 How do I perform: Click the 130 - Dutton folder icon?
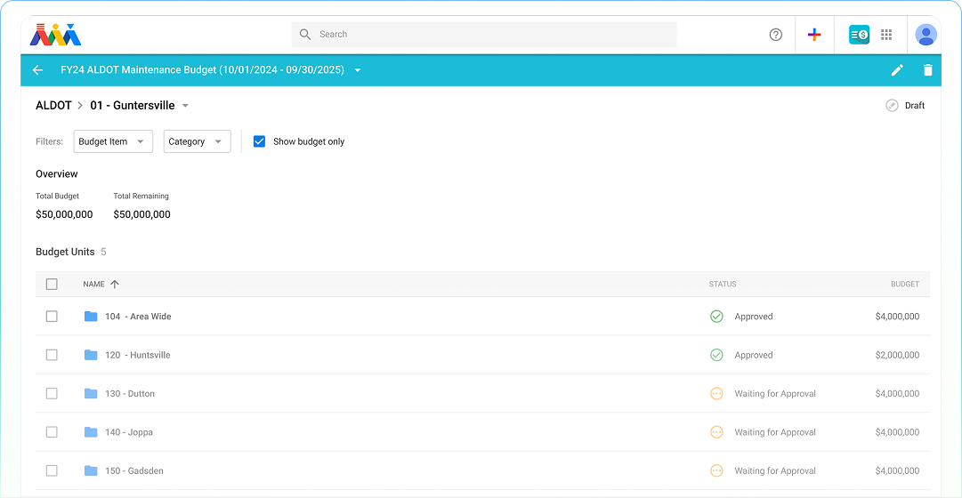[x=91, y=394]
